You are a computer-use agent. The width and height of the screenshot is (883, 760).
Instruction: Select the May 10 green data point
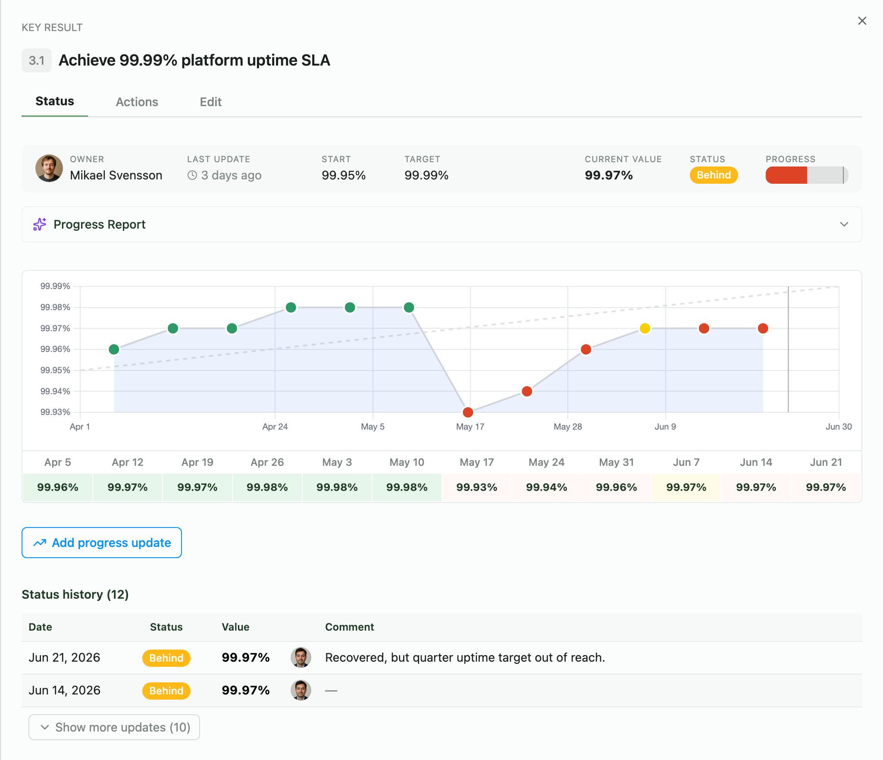409,308
